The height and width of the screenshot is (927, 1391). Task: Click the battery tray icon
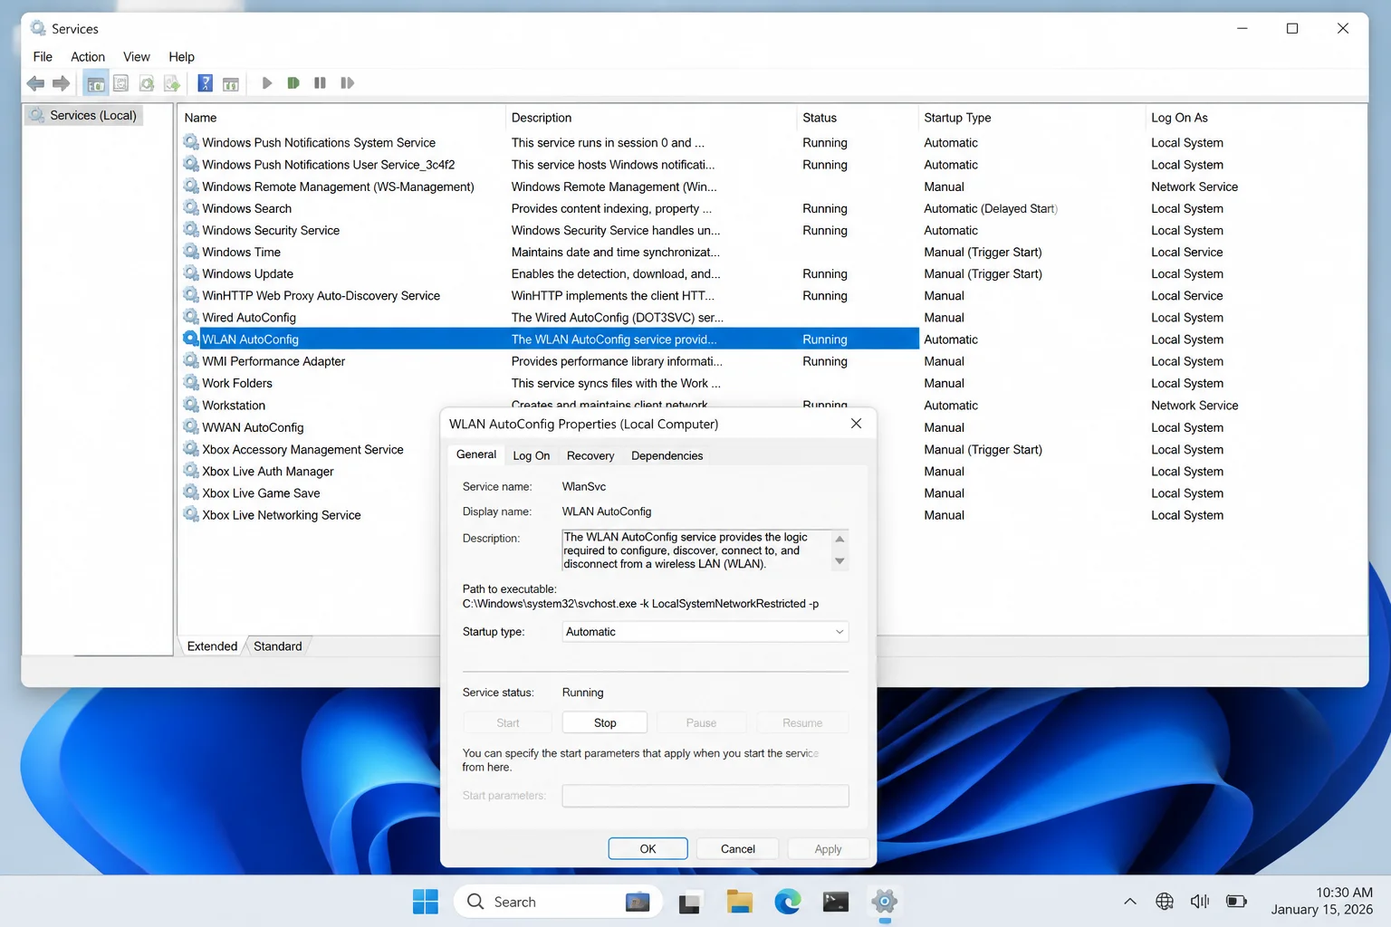(x=1236, y=902)
